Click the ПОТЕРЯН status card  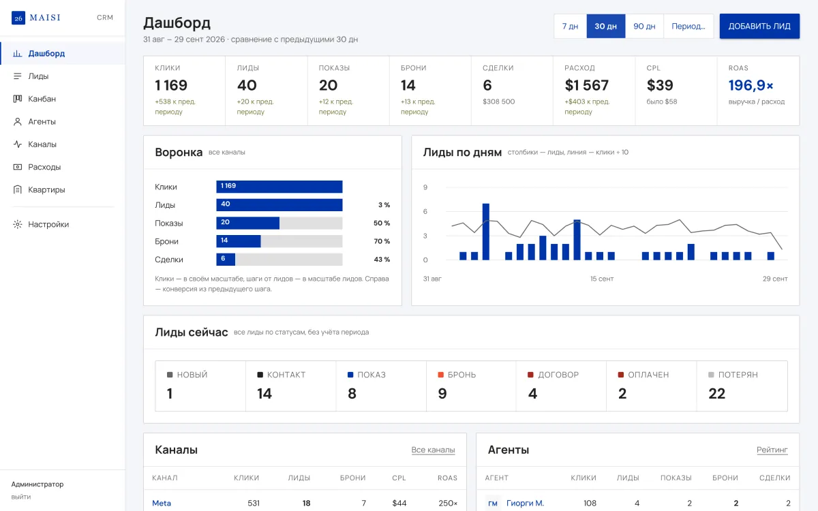pos(742,386)
